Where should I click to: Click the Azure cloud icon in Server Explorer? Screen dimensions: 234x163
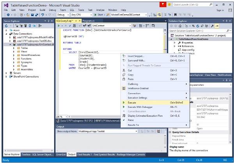[x=11, y=30]
